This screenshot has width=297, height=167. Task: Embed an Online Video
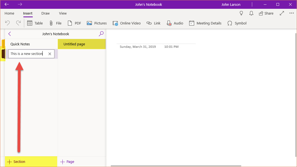[127, 23]
